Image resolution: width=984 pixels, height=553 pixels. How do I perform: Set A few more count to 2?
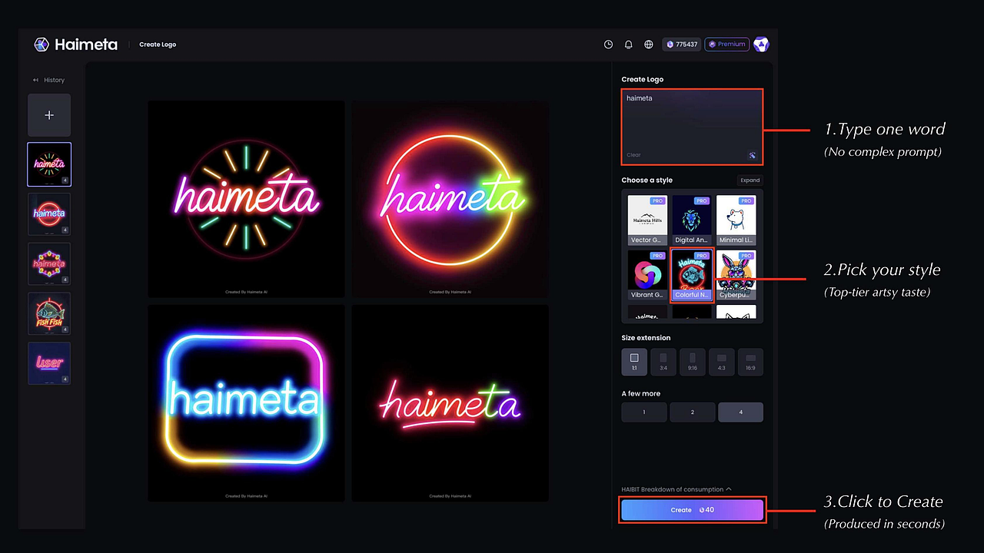692,412
